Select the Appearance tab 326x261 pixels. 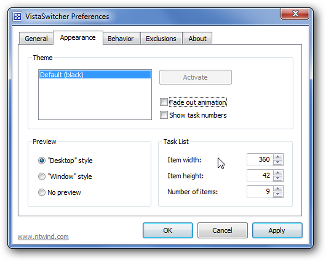[78, 38]
